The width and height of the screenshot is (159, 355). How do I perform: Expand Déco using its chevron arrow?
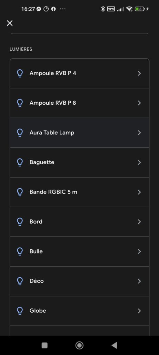pos(139,281)
